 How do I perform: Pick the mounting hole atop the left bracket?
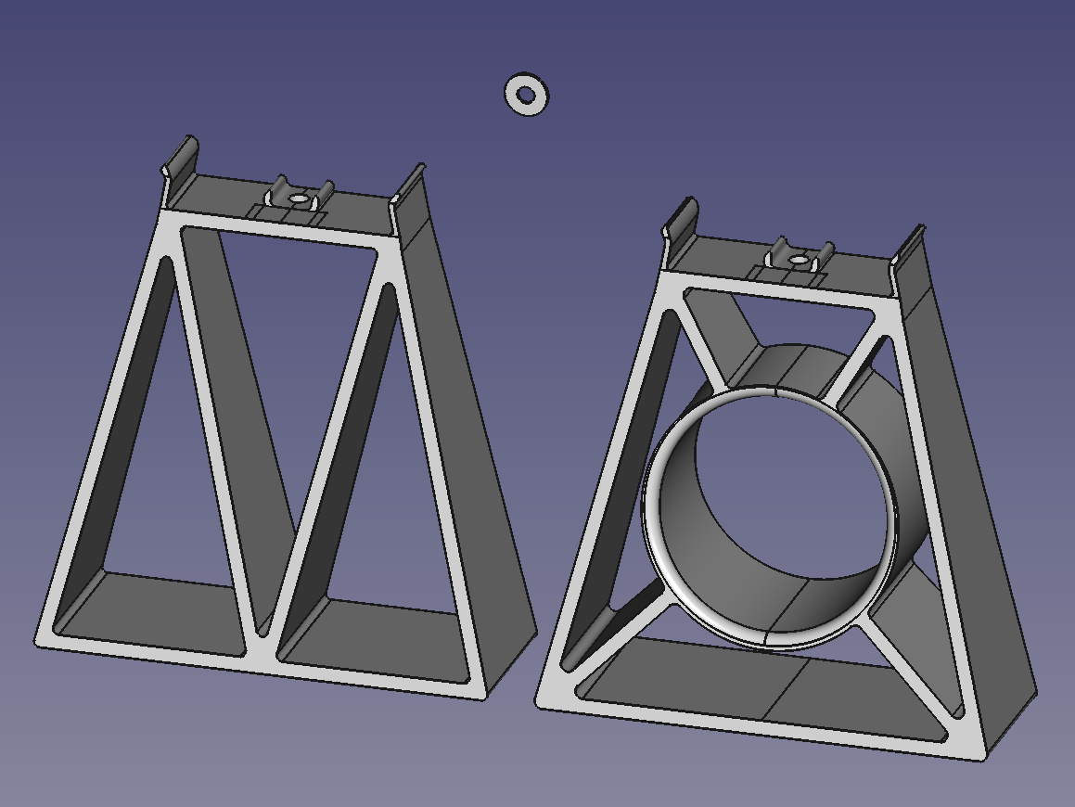(x=300, y=199)
